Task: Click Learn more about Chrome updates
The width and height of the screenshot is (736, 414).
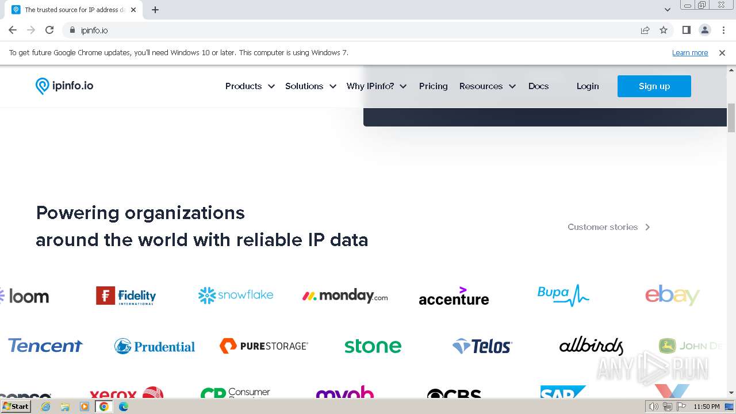Action: coord(690,52)
